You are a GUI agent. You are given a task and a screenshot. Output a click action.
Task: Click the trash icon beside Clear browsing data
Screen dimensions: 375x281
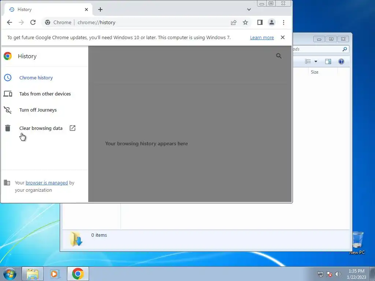click(x=8, y=128)
